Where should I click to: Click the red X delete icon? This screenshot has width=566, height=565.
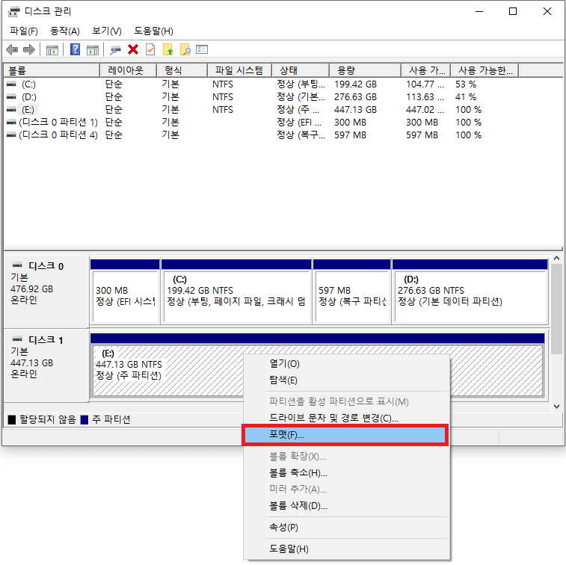133,49
